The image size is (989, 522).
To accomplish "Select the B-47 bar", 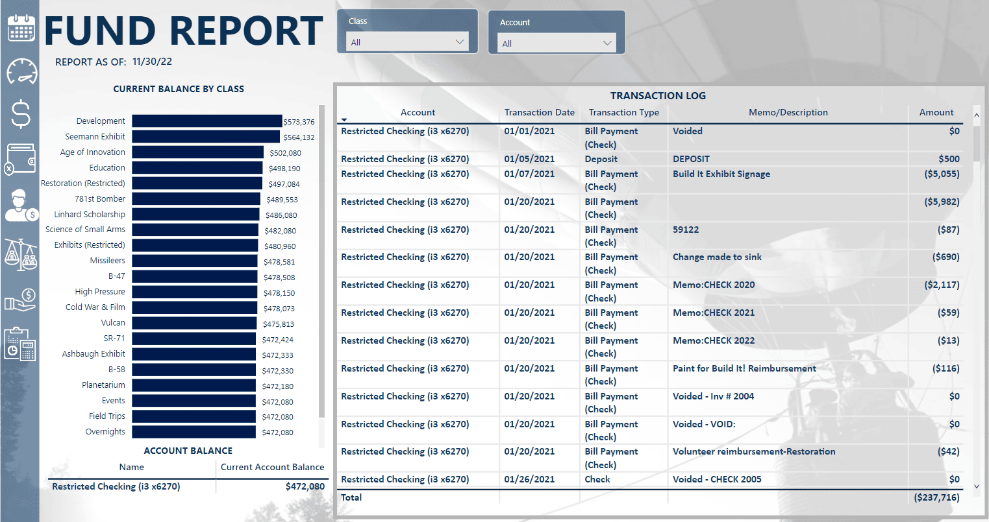I will point(195,276).
